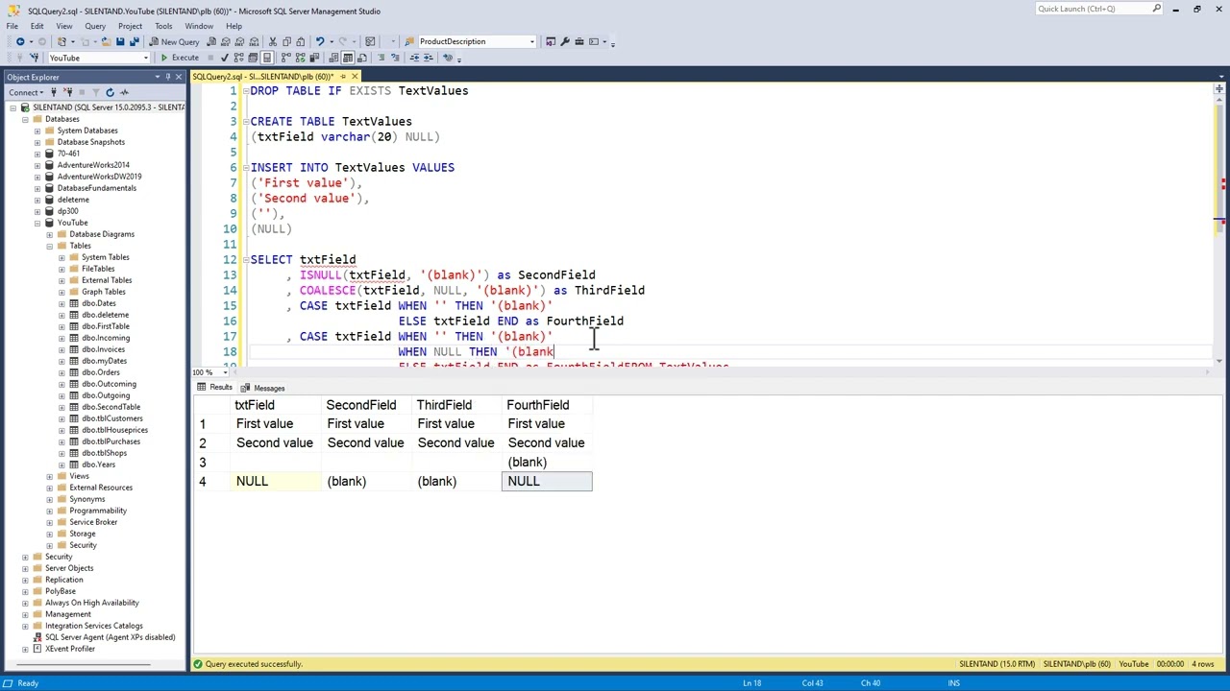Click the Parse query checkmark icon
Screen dimensions: 1230x691
(225, 58)
